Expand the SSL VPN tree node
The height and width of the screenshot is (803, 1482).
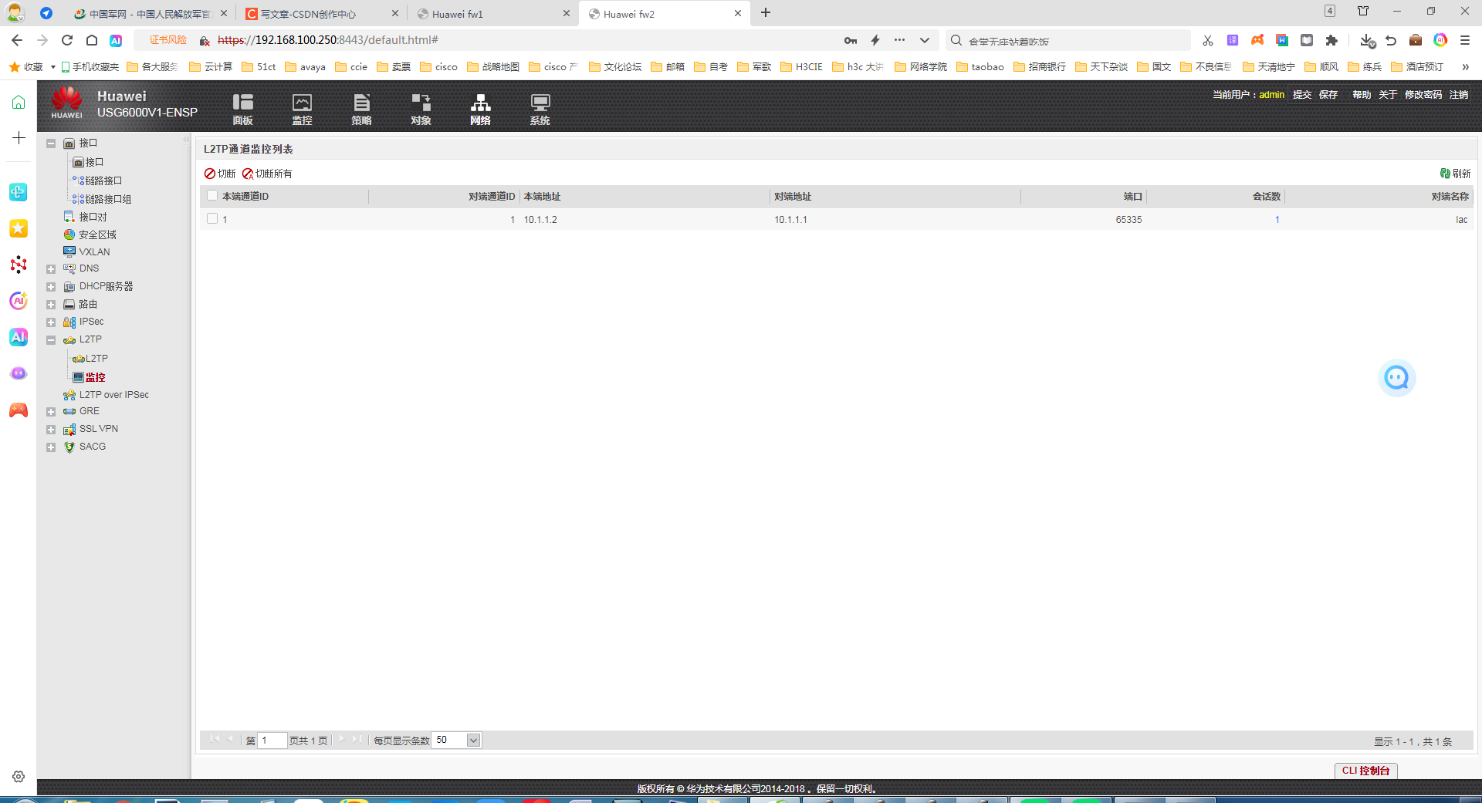click(x=51, y=430)
